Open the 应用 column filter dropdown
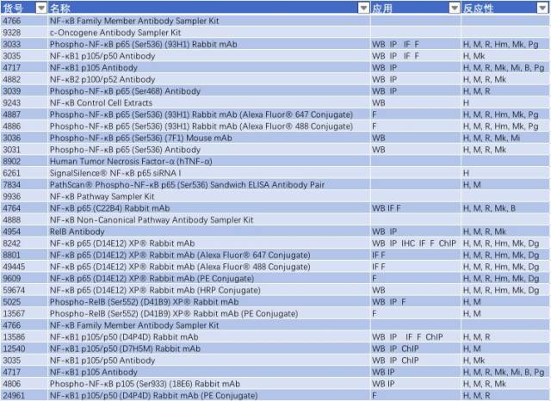The width and height of the screenshot is (551, 401). point(455,8)
